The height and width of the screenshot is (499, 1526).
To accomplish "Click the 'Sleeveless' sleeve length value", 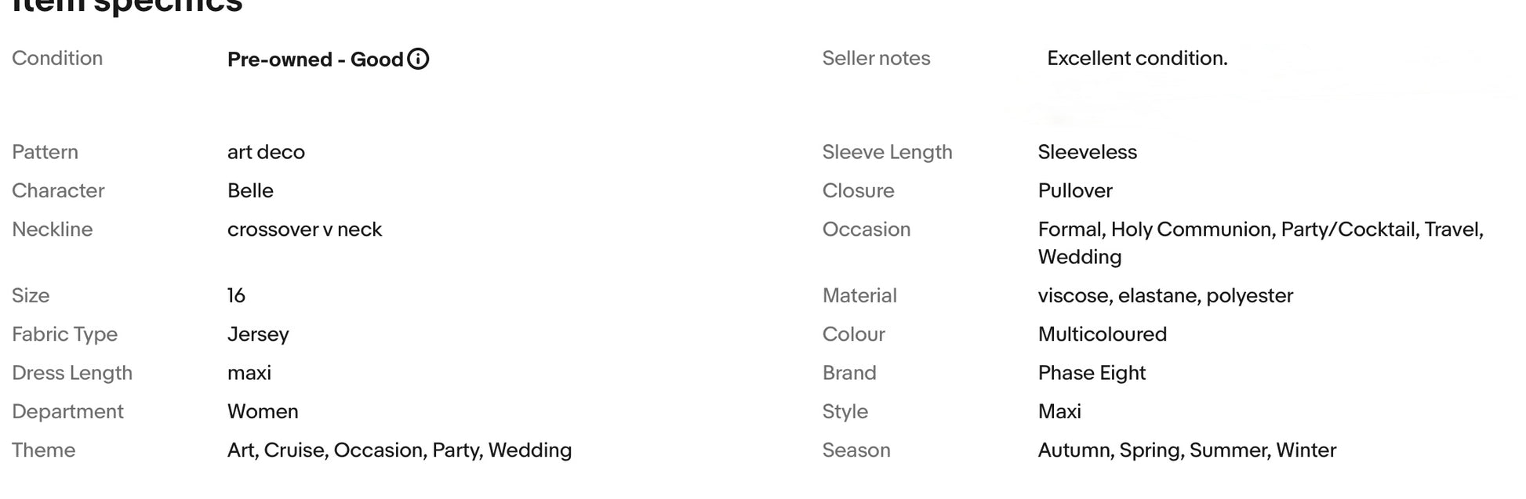I will (1087, 152).
